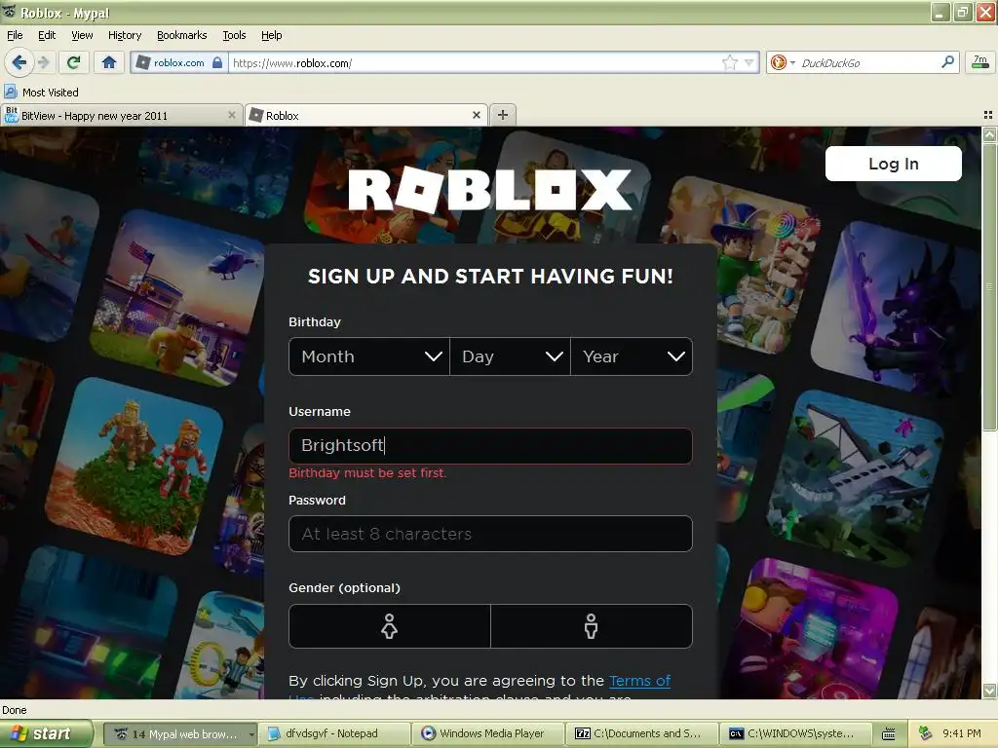Image resolution: width=998 pixels, height=748 pixels.
Task: Open the Terms of Use link
Action: tap(639, 681)
